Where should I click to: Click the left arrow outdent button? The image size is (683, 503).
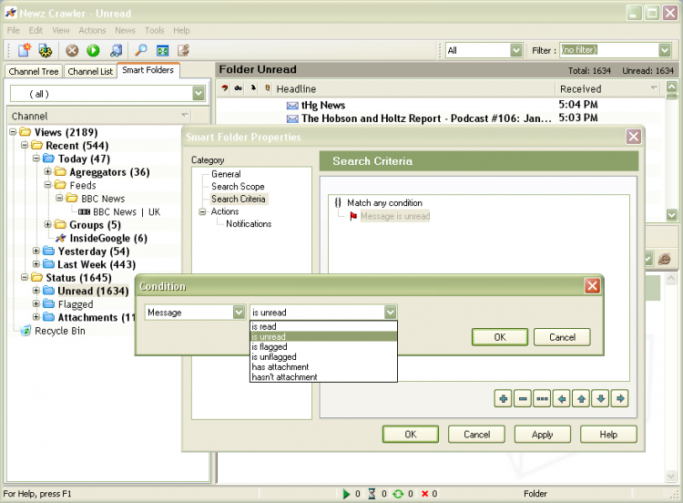click(x=562, y=398)
